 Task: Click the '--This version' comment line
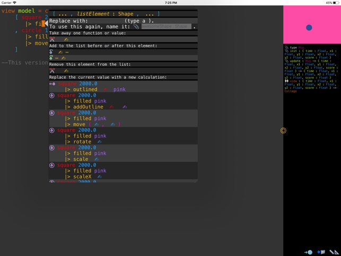point(24,63)
